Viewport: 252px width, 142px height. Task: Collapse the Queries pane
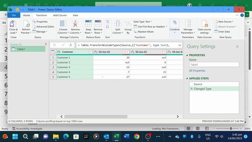(x=46, y=44)
